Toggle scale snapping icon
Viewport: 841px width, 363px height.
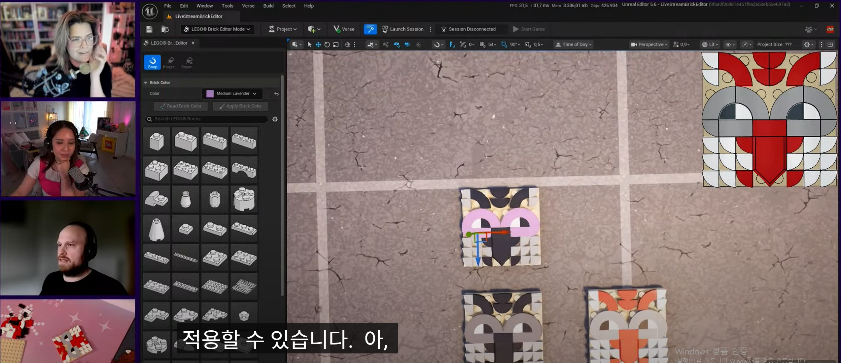(528, 45)
